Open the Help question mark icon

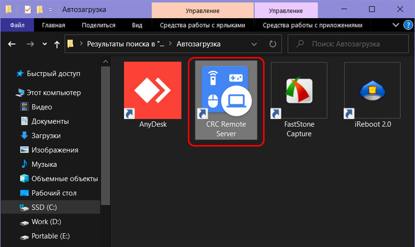pyautogui.click(x=408, y=25)
